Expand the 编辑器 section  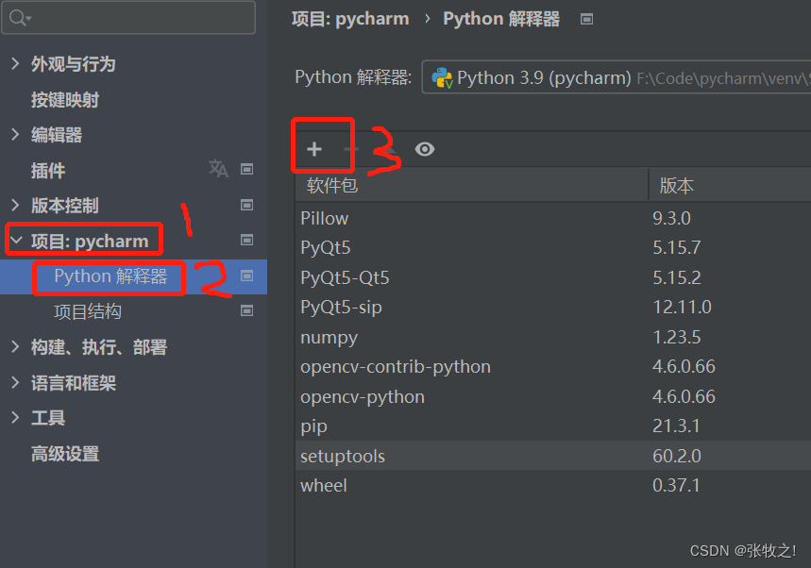click(x=15, y=134)
